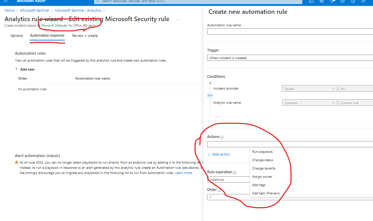Open Microsoft Sentinel | Analytics breadcrumb
The width and height of the screenshot is (373, 221).
[78, 10]
